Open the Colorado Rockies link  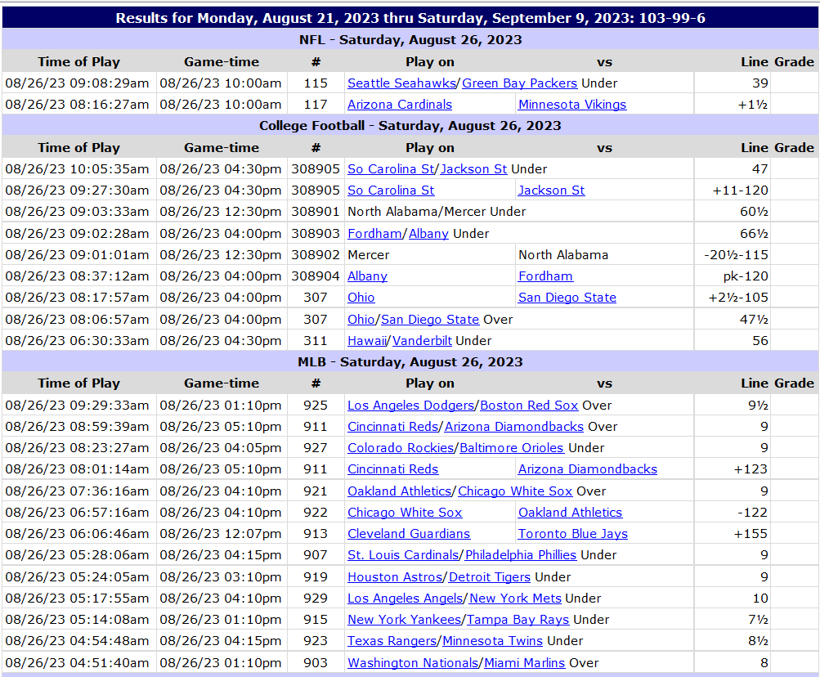(401, 448)
